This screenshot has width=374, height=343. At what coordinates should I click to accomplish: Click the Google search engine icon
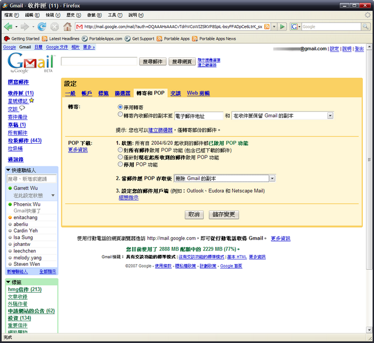[x=294, y=27]
